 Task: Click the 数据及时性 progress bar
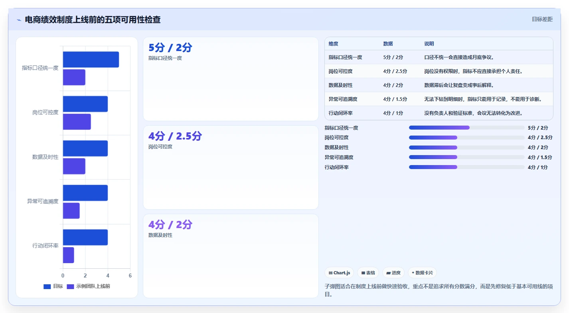click(x=466, y=148)
